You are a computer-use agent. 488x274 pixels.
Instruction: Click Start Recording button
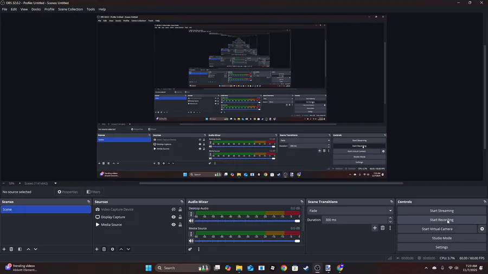441,220
